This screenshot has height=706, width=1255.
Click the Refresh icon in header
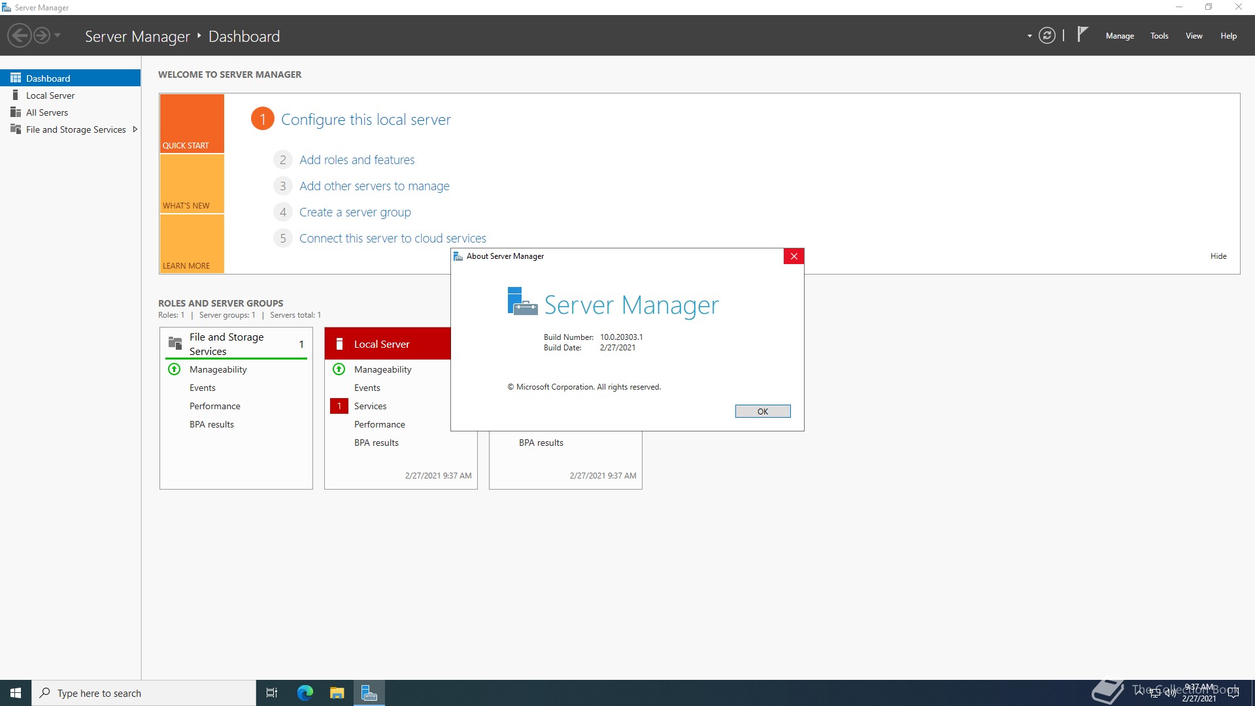click(1047, 36)
